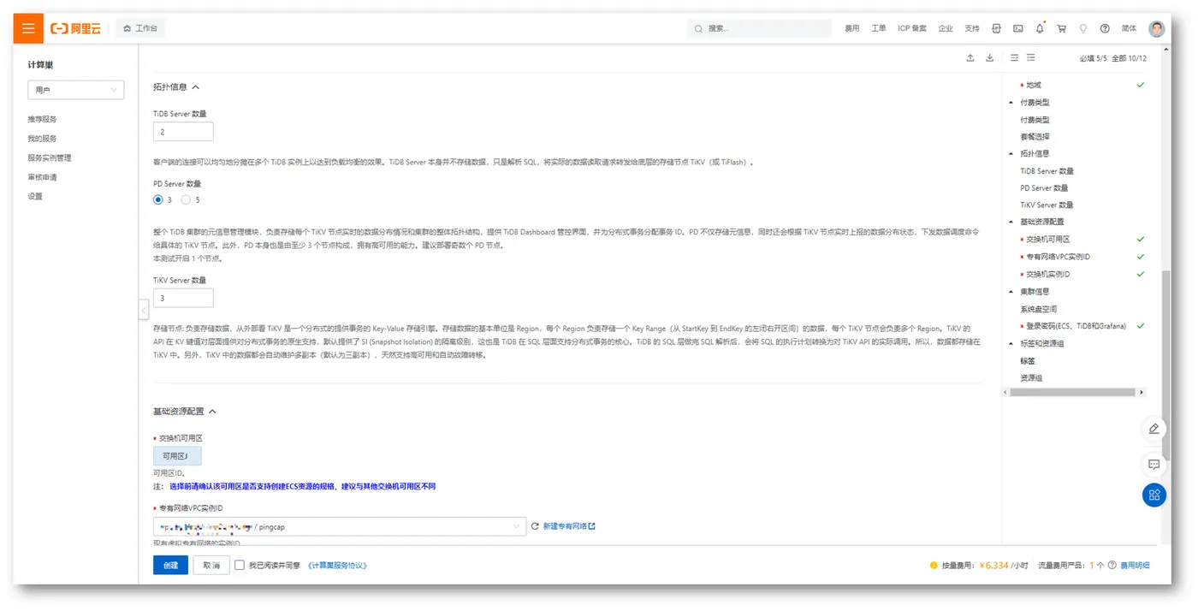Go to 服务实例管理 in sidebar
Viewport: 1198px width, 611px height.
tap(50, 157)
